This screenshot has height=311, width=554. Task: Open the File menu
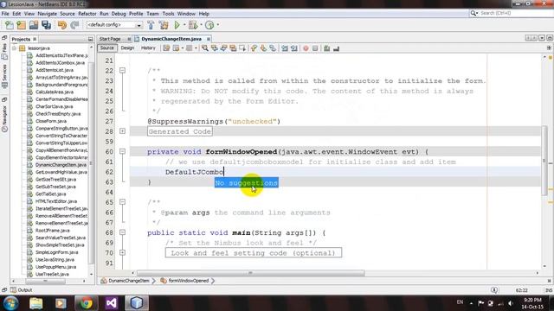5,14
